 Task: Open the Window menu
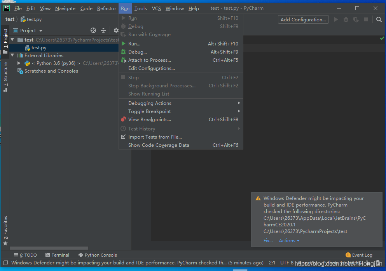coord(175,9)
